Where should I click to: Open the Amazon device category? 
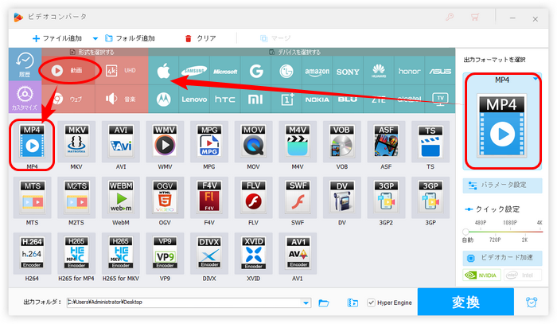pyautogui.click(x=317, y=71)
